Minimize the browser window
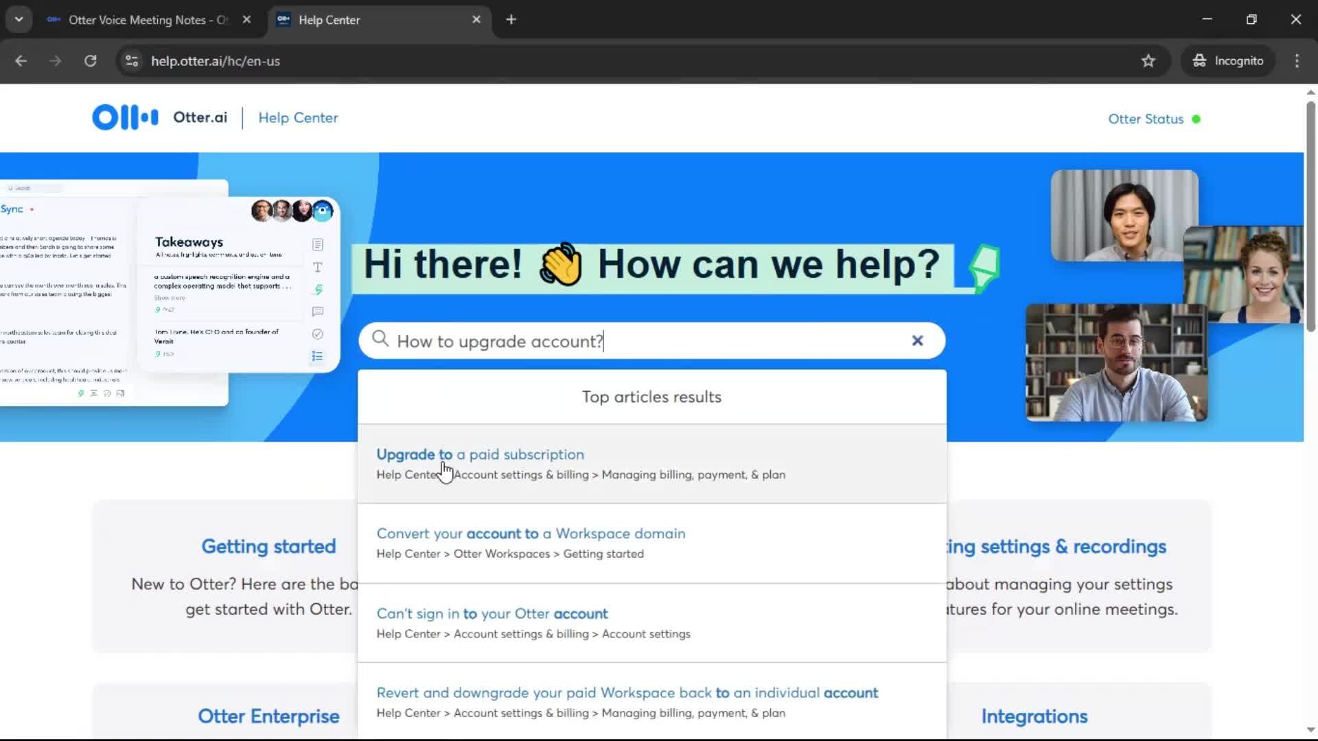The width and height of the screenshot is (1318, 741). pos(1207,19)
